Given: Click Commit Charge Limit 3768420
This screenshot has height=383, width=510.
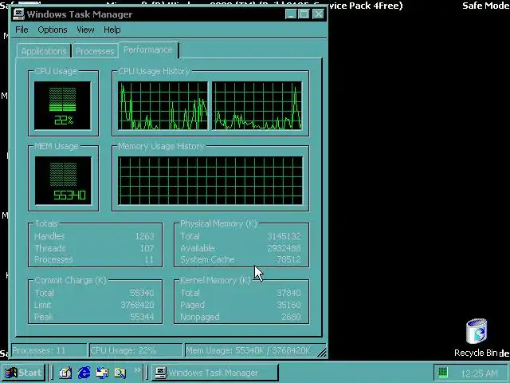Looking at the screenshot, I should [137, 305].
